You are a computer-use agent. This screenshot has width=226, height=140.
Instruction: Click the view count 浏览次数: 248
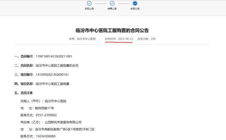[x=147, y=39]
